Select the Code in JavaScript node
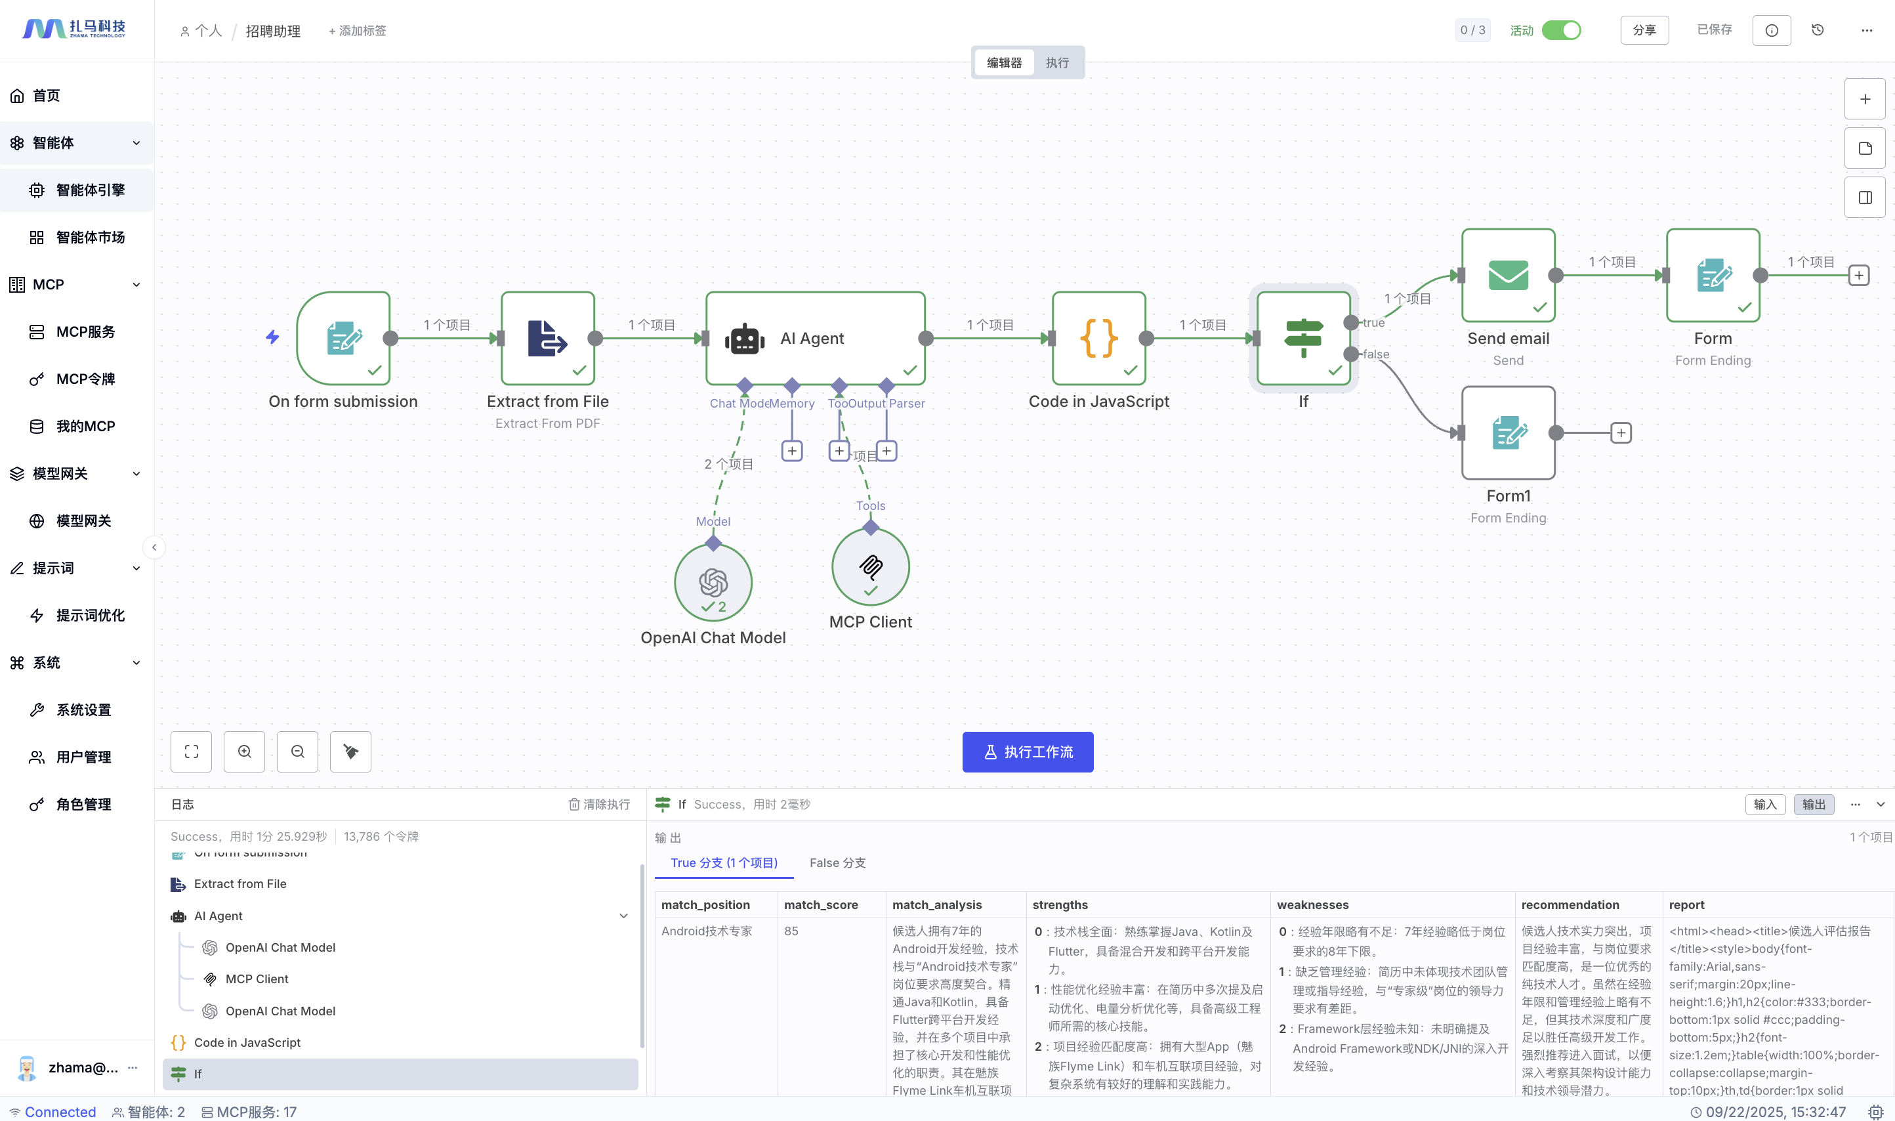This screenshot has width=1895, height=1121. tap(1098, 339)
